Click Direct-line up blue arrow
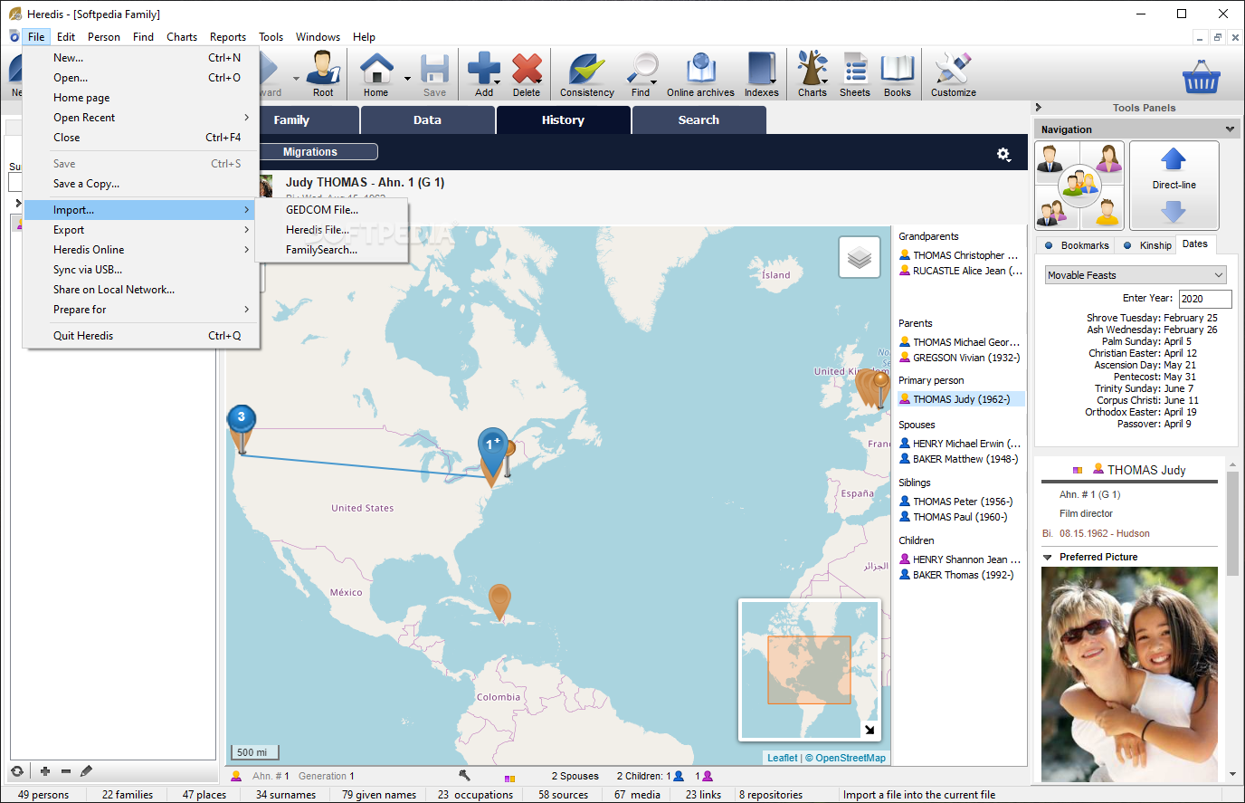The height and width of the screenshot is (803, 1245). (1174, 159)
